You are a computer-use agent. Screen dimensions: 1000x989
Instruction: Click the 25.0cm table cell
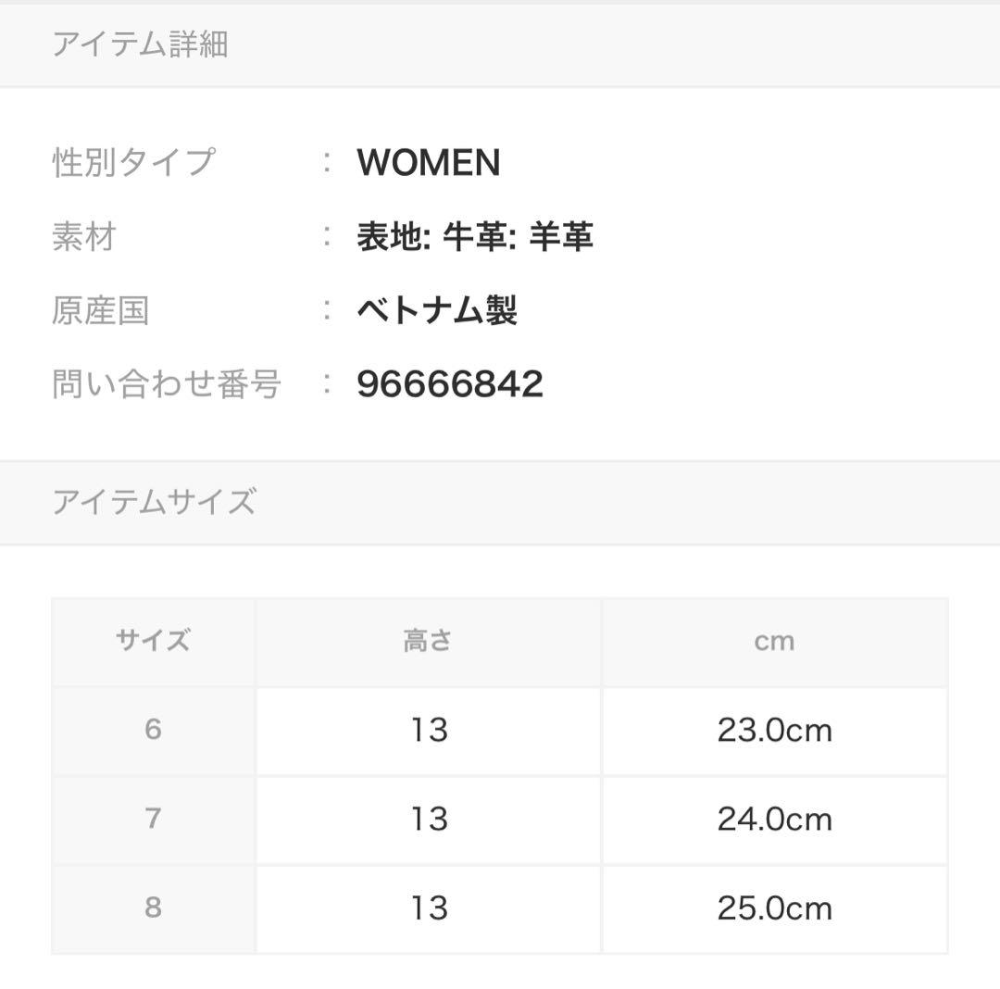point(774,908)
